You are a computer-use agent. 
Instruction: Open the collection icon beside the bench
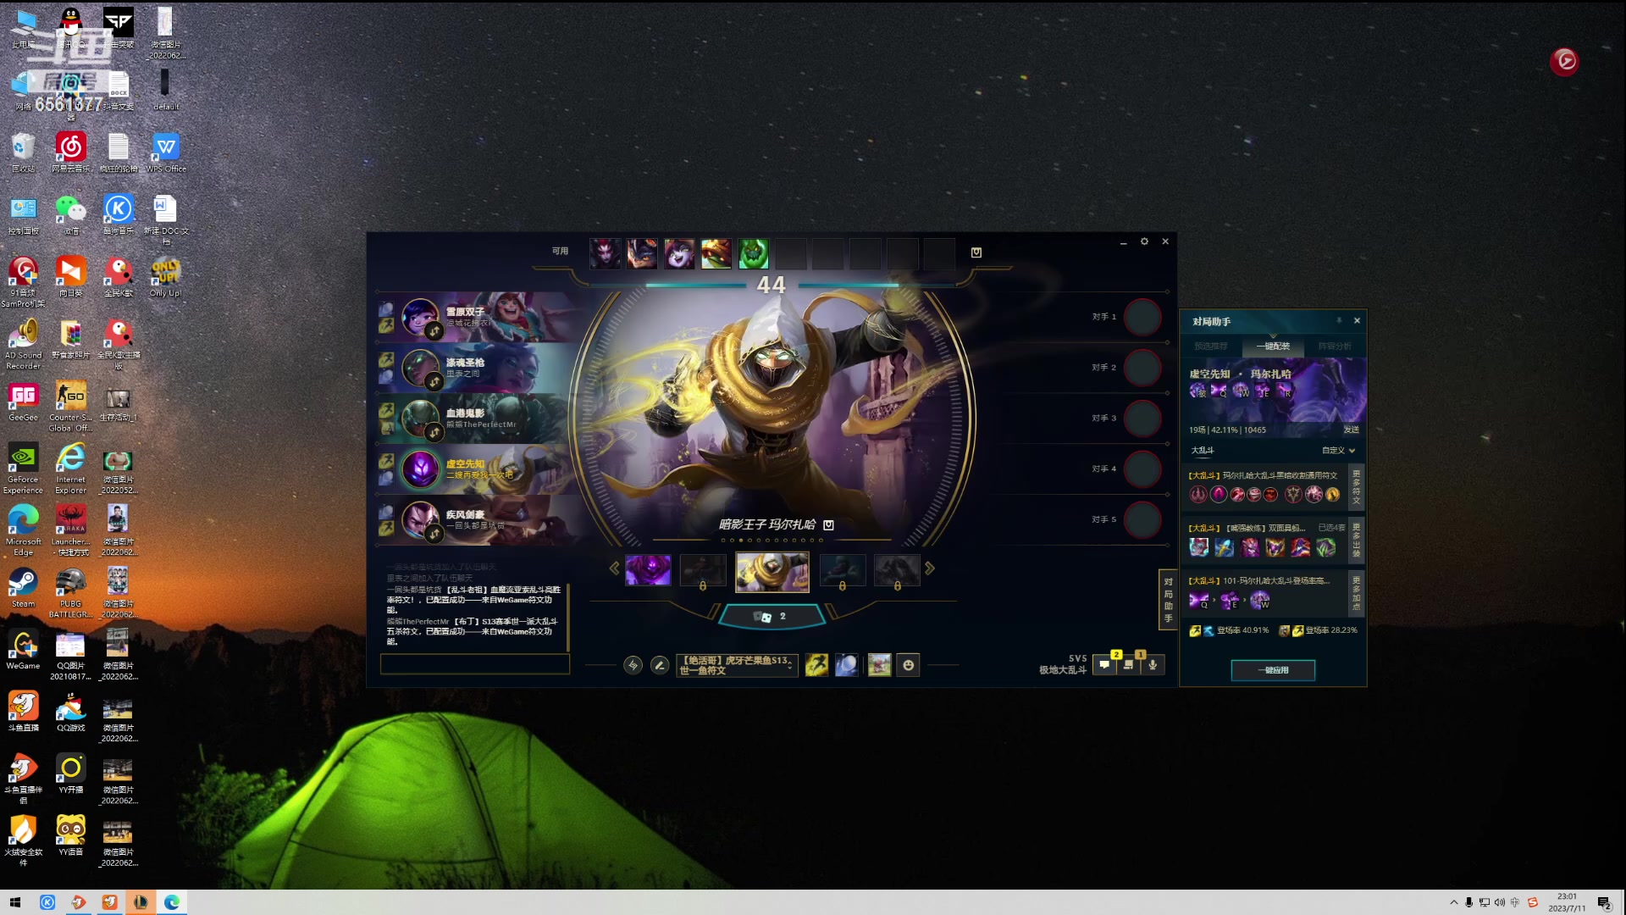coord(976,252)
